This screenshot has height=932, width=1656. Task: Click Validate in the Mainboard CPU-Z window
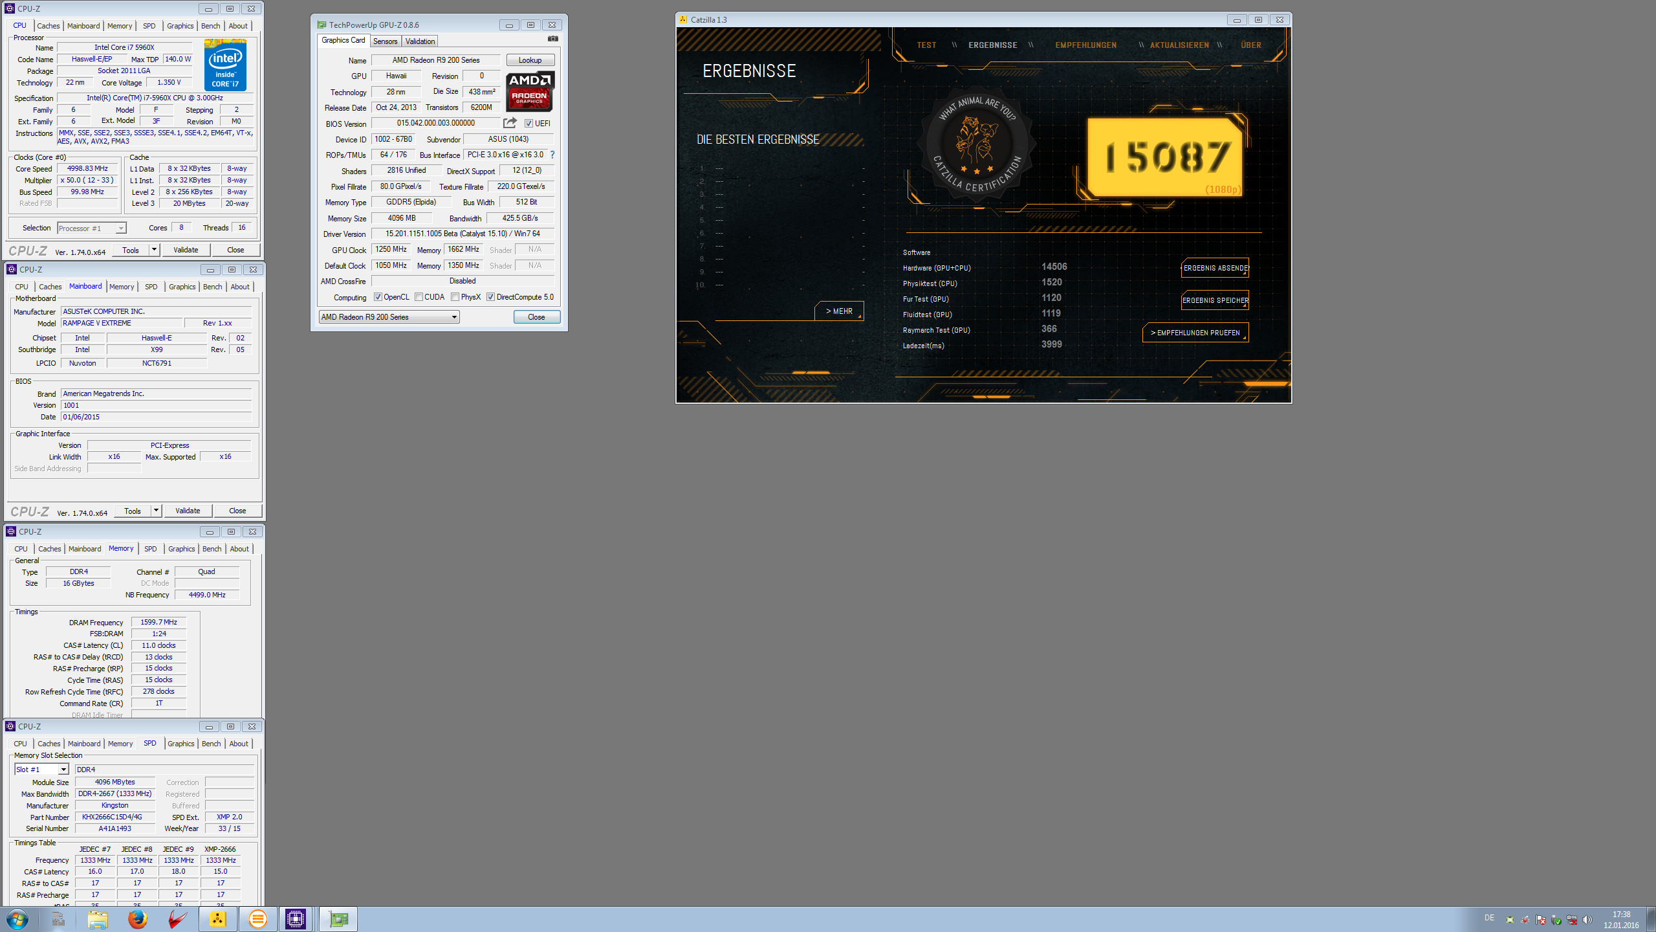[188, 511]
